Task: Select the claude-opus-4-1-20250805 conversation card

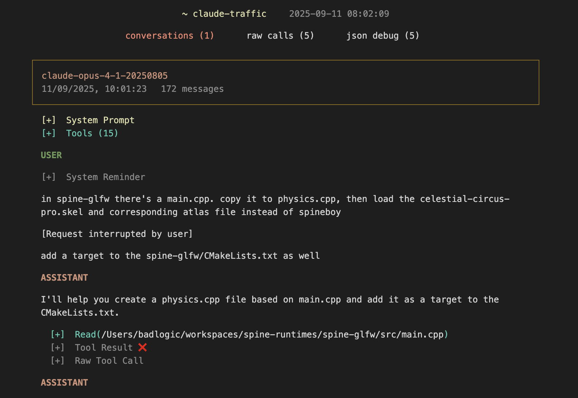Action: (286, 82)
